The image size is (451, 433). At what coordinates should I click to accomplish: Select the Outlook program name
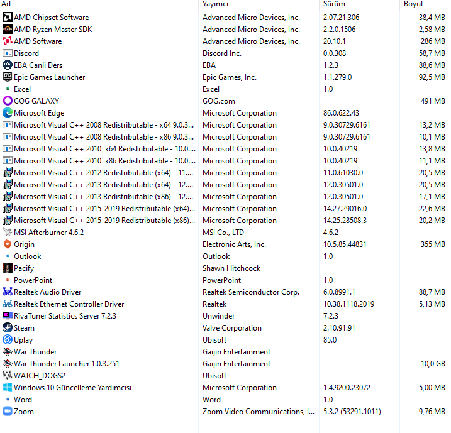(x=27, y=256)
